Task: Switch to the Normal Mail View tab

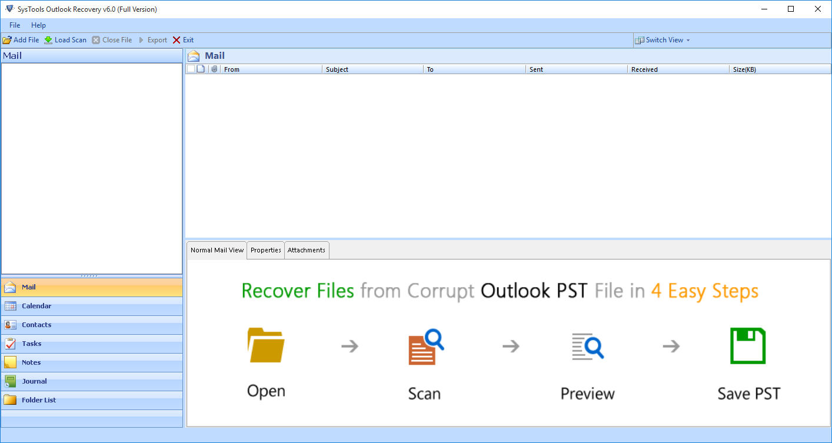Action: coord(217,250)
